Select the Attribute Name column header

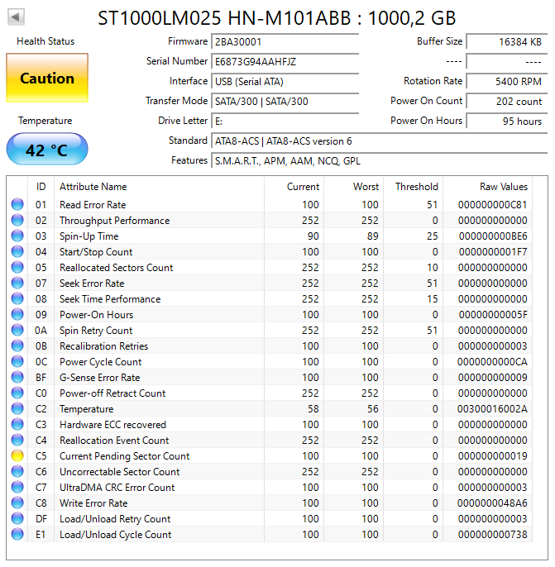pyautogui.click(x=93, y=187)
